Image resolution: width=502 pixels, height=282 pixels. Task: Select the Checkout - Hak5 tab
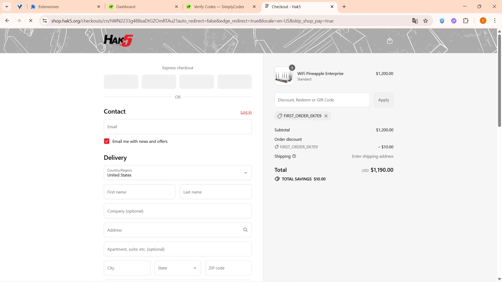[x=299, y=7]
